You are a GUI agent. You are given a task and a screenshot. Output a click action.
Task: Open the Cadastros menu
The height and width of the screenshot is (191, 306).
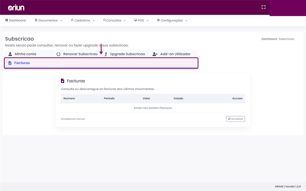(x=83, y=20)
